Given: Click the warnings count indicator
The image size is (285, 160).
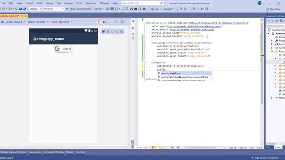Looking at the screenshot, I should pyautogui.click(x=163, y=148).
